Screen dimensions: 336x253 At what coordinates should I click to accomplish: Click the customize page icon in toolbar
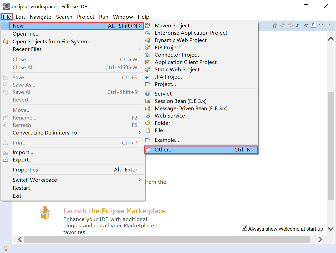313,25
